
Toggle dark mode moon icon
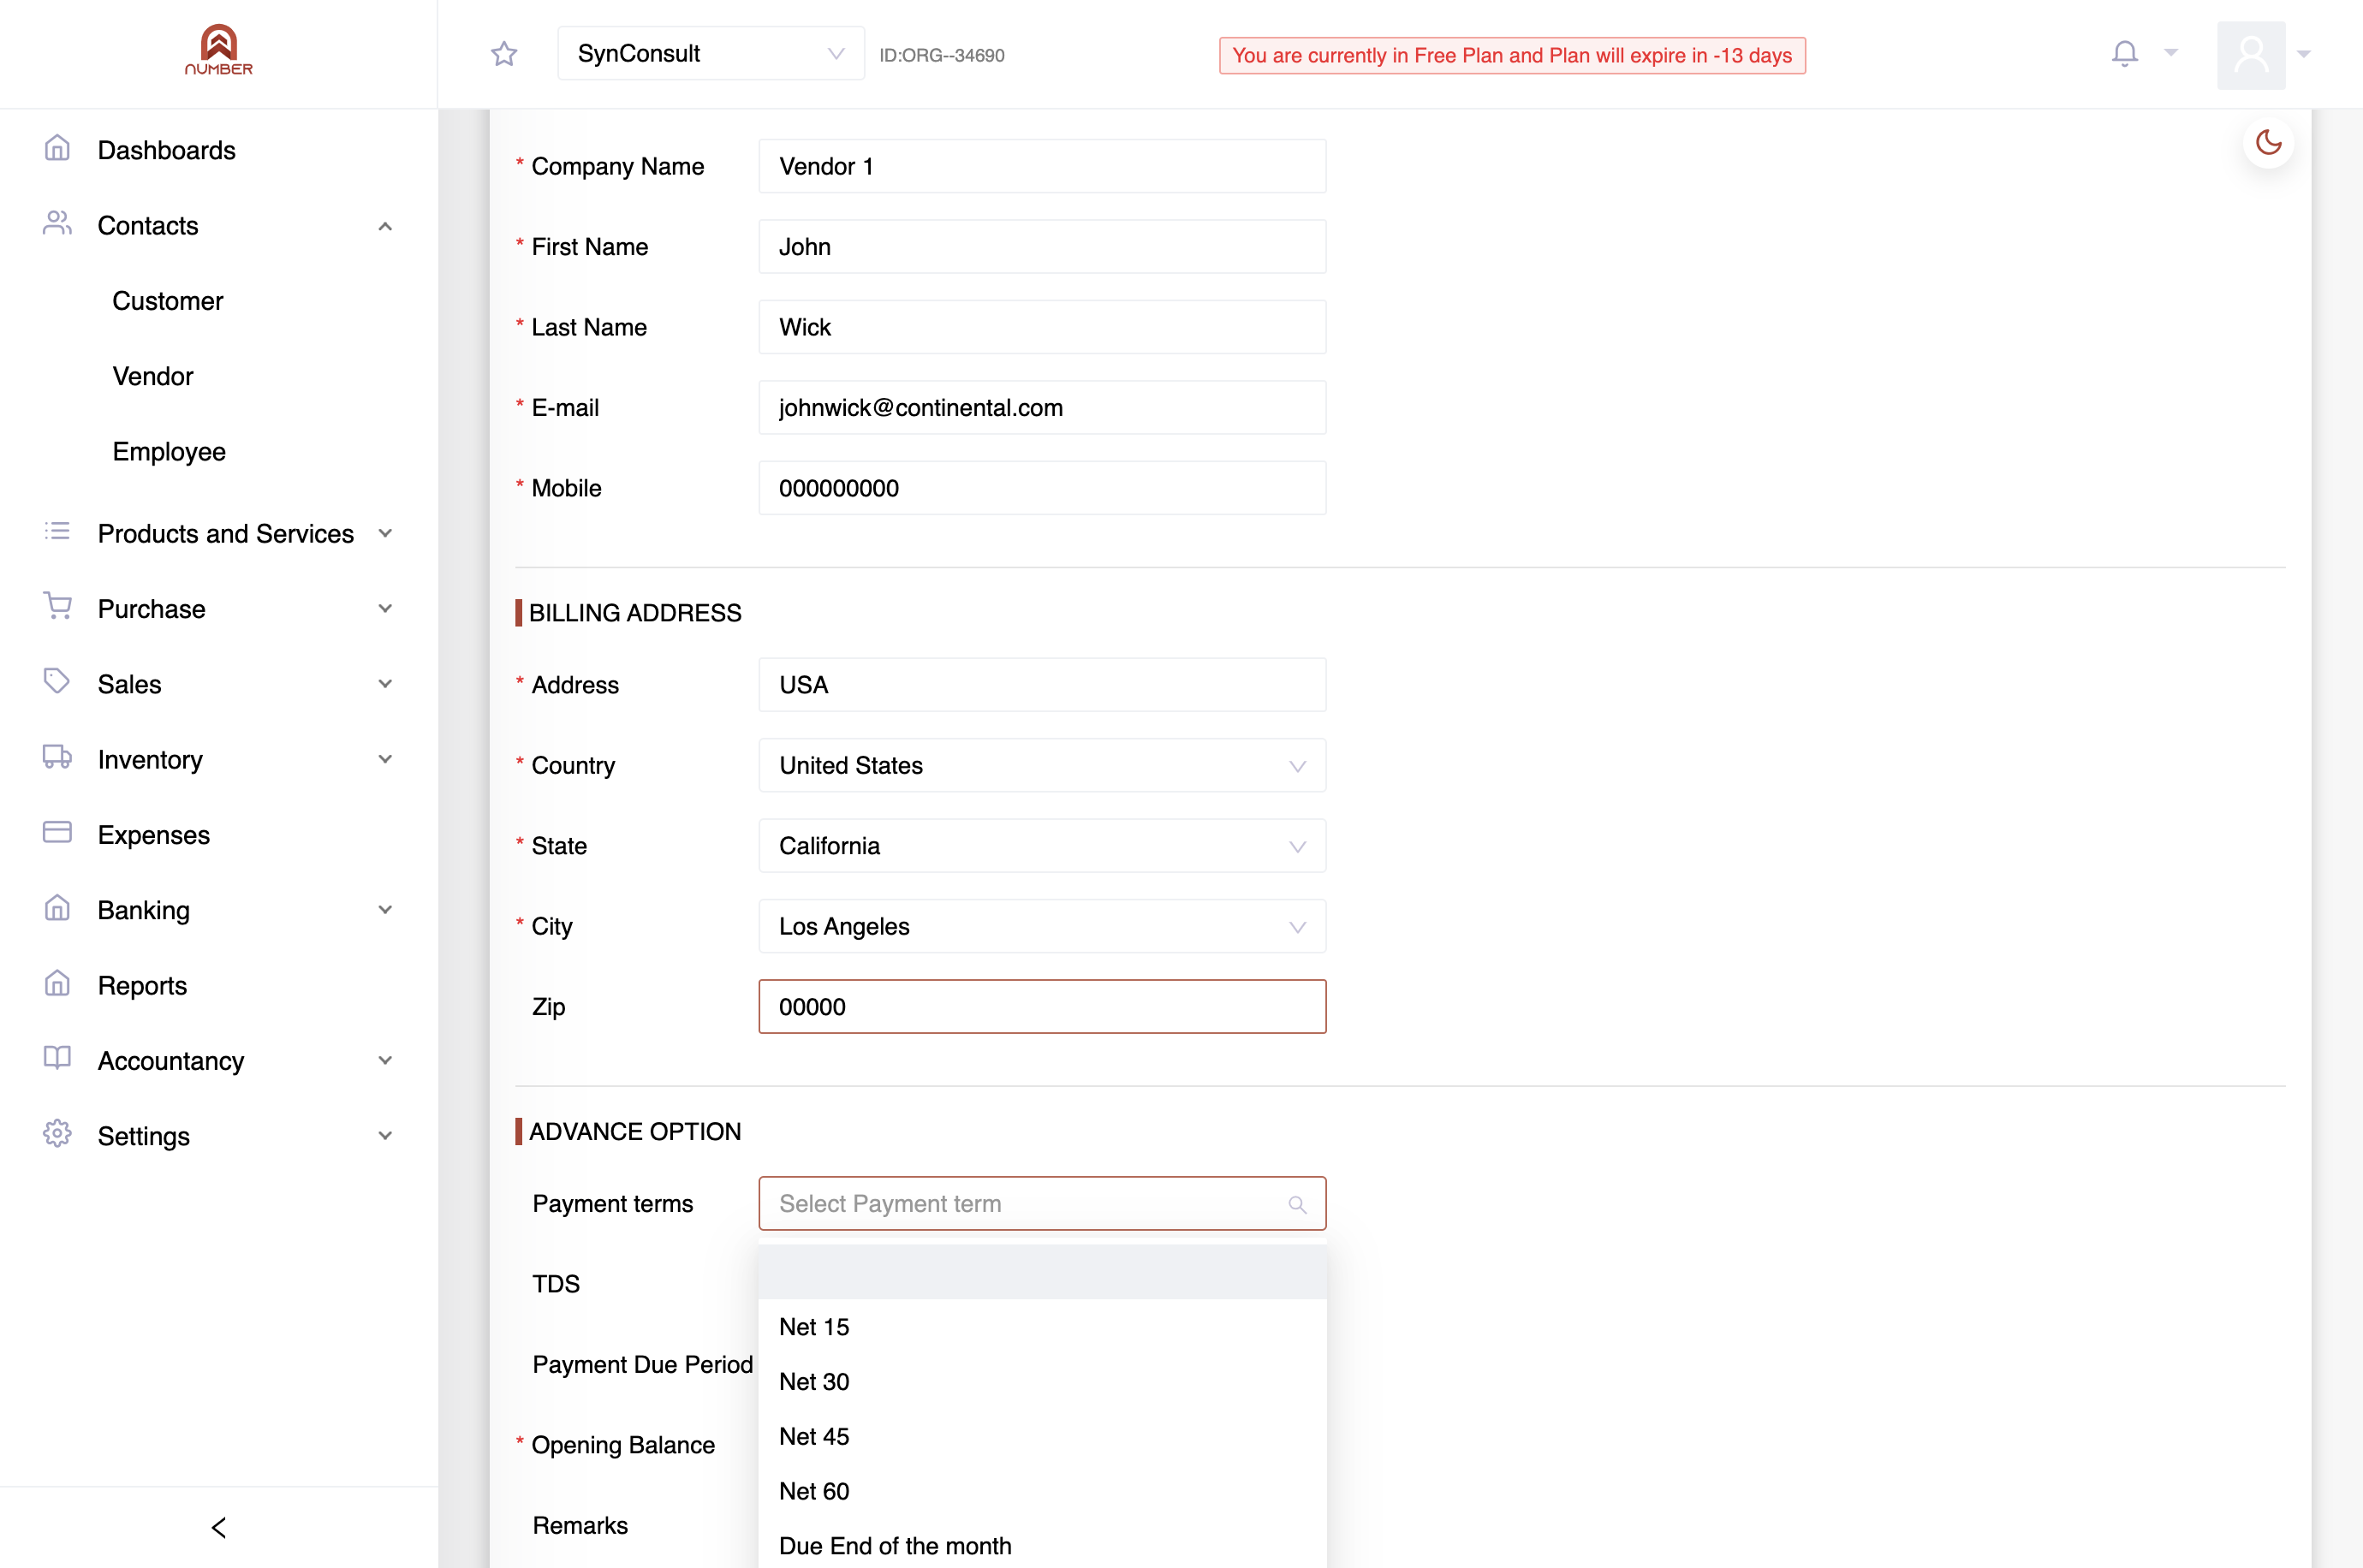[x=2269, y=142]
